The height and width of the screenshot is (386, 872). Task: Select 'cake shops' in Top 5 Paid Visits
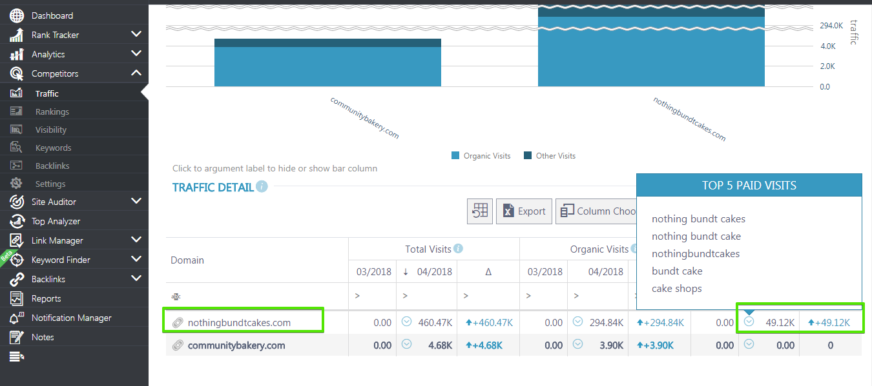[677, 289]
